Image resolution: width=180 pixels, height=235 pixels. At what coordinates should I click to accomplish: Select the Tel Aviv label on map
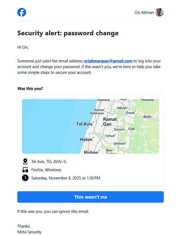tap(84, 124)
